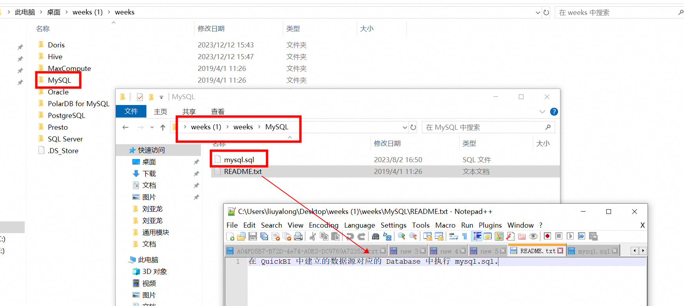Image resolution: width=684 pixels, height=306 pixels.
Task: Open 桌面 in the Quick access sidebar
Action: pos(149,162)
